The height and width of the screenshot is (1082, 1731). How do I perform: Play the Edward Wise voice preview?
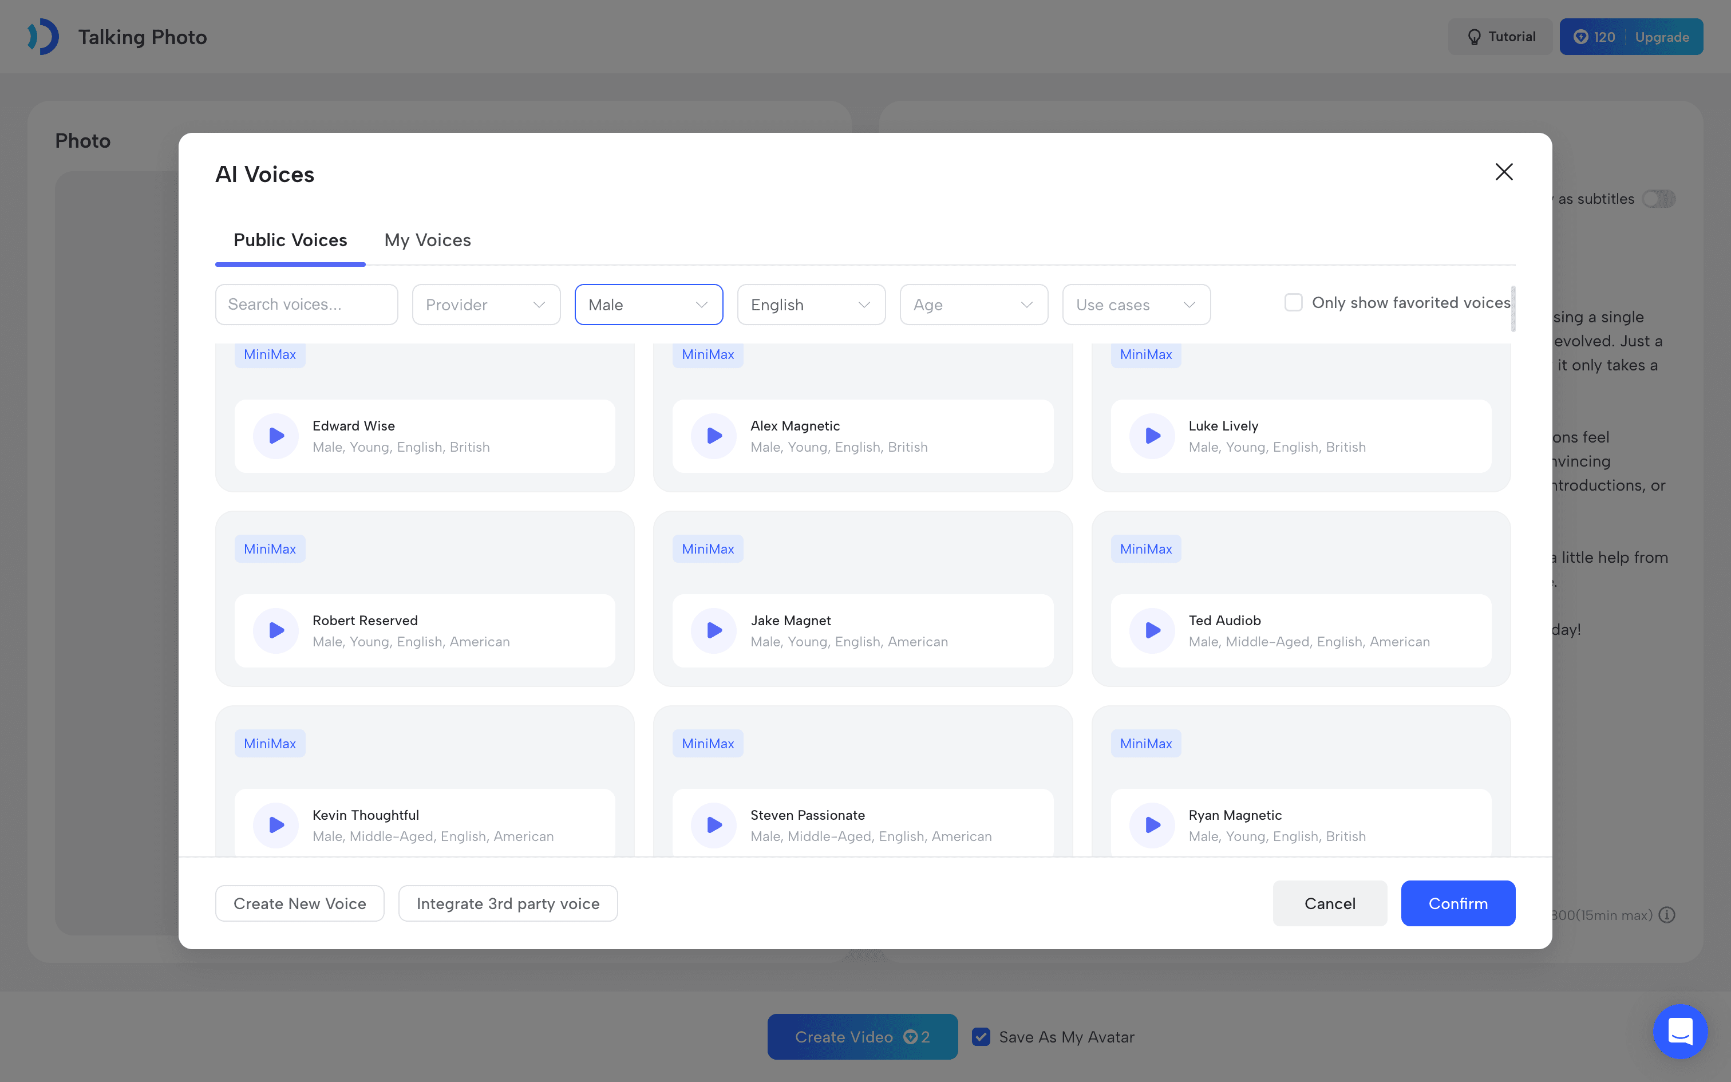pyautogui.click(x=276, y=436)
